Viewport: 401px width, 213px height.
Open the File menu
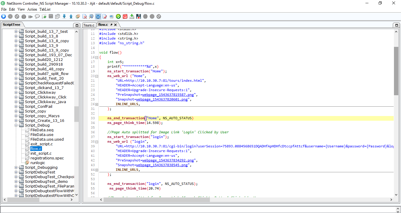pyautogui.click(x=4, y=9)
